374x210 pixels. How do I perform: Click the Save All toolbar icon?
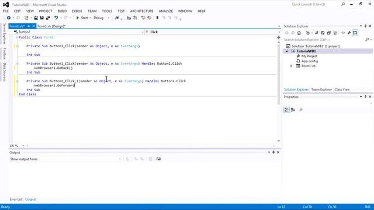(x=48, y=18)
